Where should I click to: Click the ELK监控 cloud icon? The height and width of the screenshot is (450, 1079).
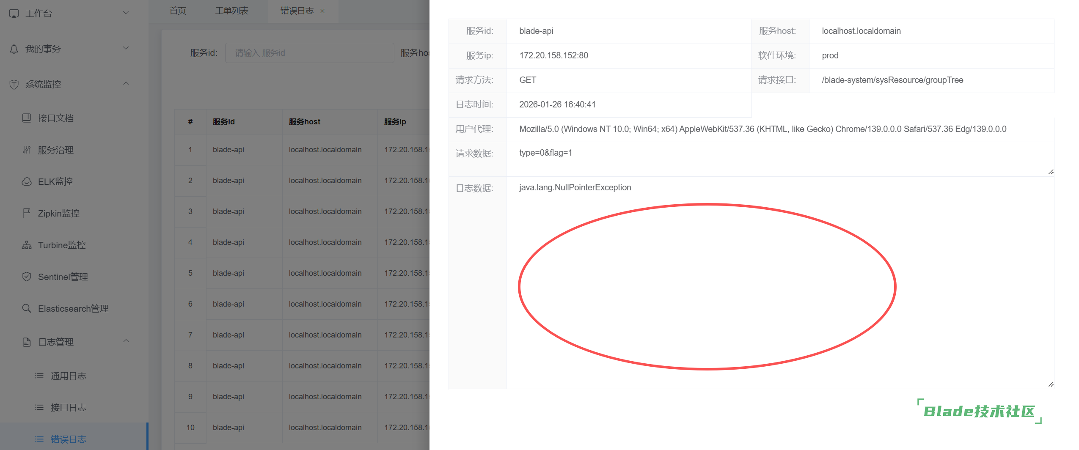coord(27,181)
